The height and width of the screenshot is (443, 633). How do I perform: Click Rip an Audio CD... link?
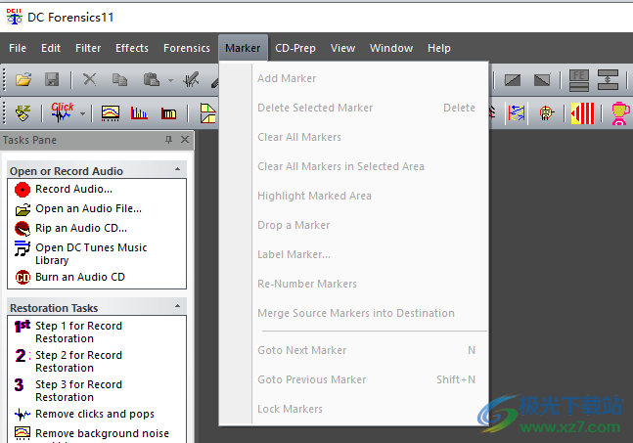tap(80, 228)
